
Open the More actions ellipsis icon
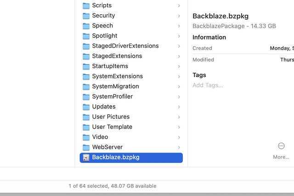pyautogui.click(x=281, y=146)
